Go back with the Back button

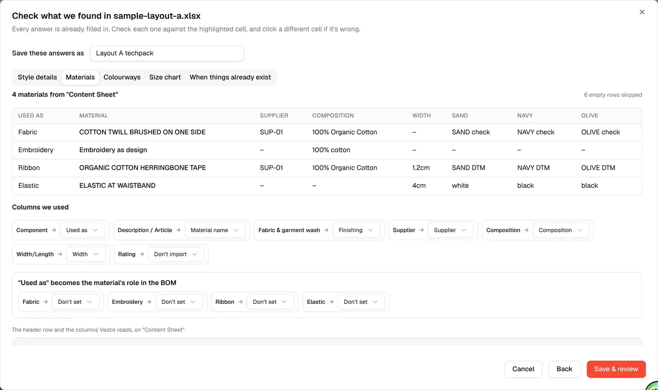[x=564, y=369]
